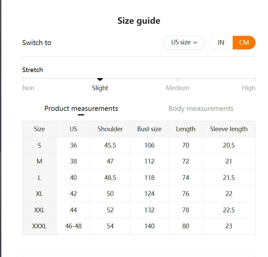Switch units to IN
This screenshot has height=257, width=268.
point(221,42)
